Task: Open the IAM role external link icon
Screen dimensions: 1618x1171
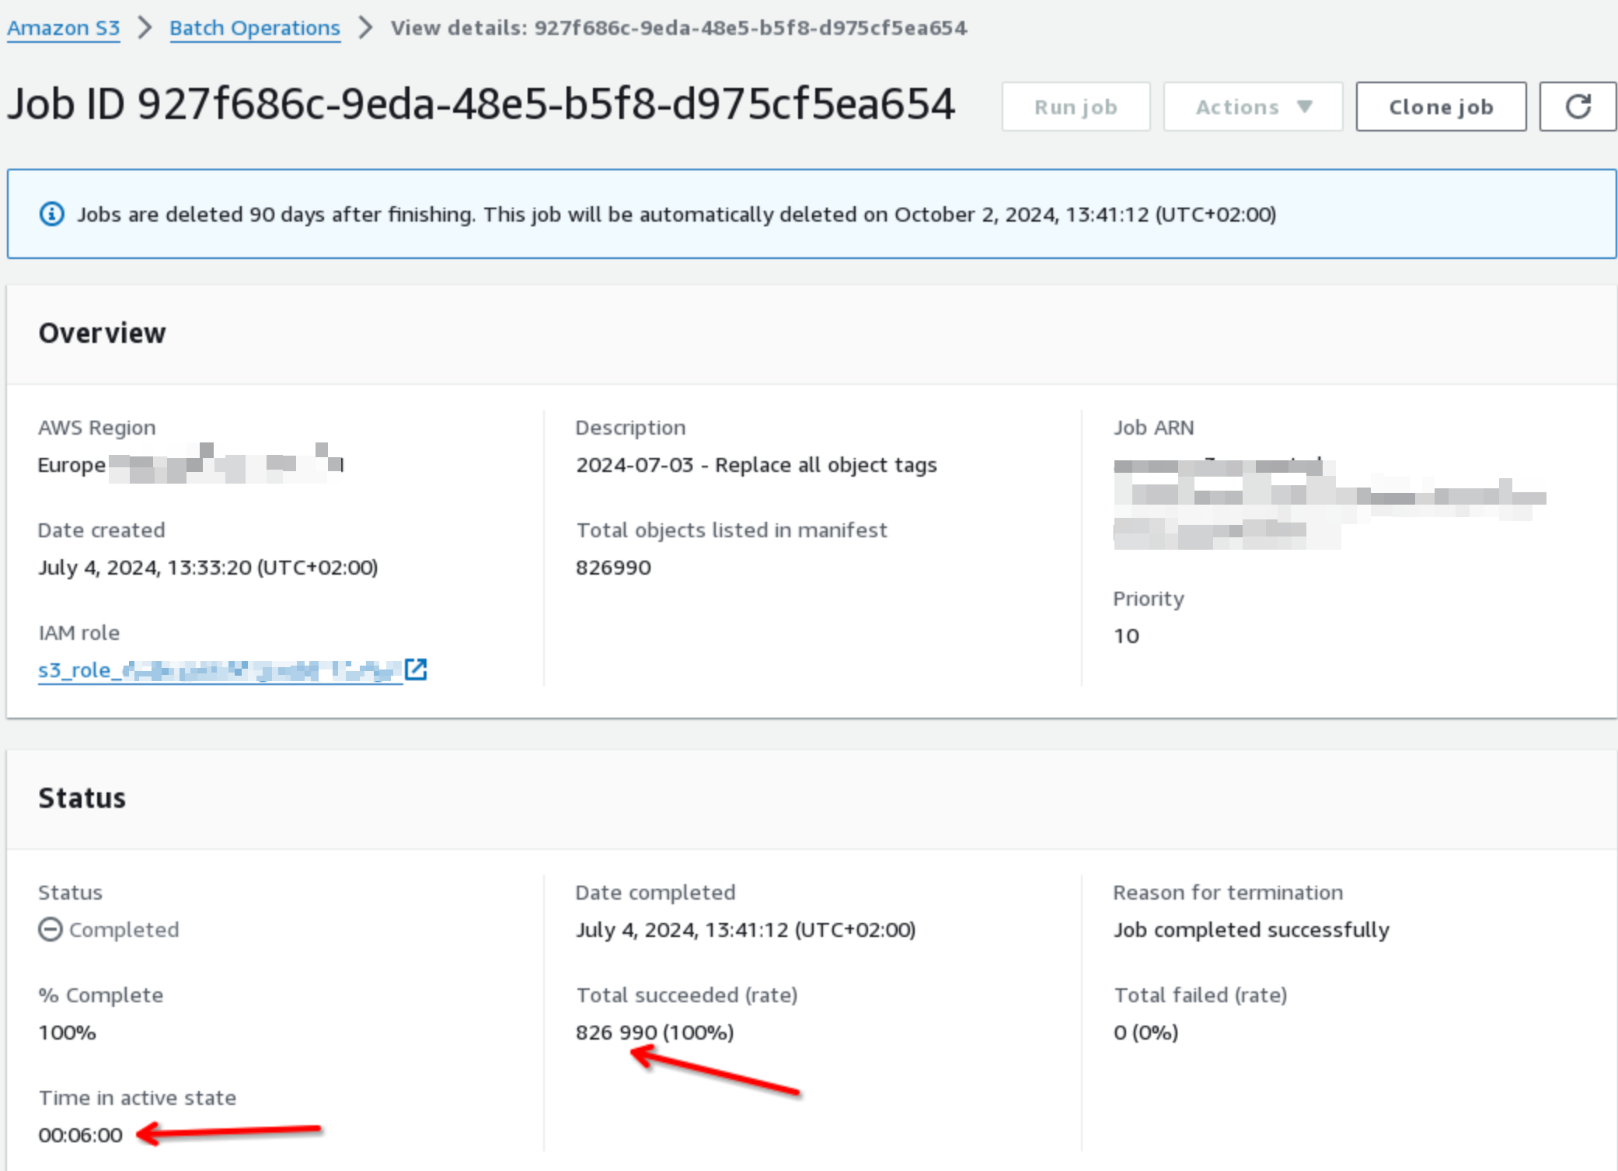Action: pyautogui.click(x=417, y=669)
